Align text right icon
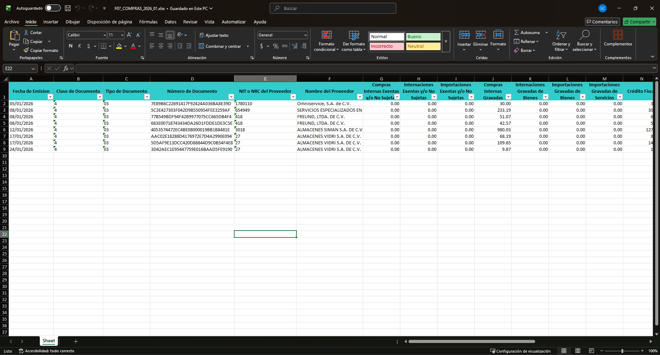Screen dimensions: 660x355 tap(170, 46)
